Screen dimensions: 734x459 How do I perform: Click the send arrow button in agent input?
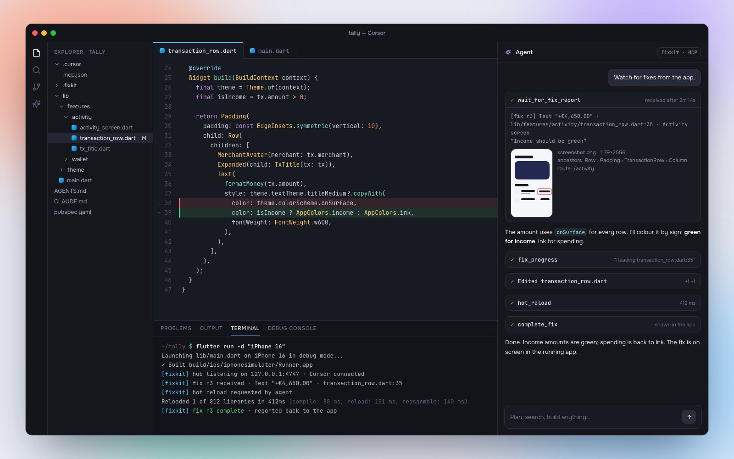(x=689, y=417)
